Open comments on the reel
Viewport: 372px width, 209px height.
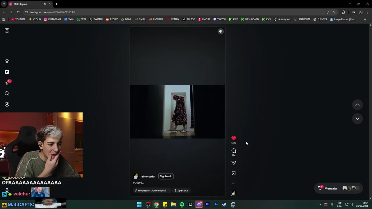click(234, 151)
